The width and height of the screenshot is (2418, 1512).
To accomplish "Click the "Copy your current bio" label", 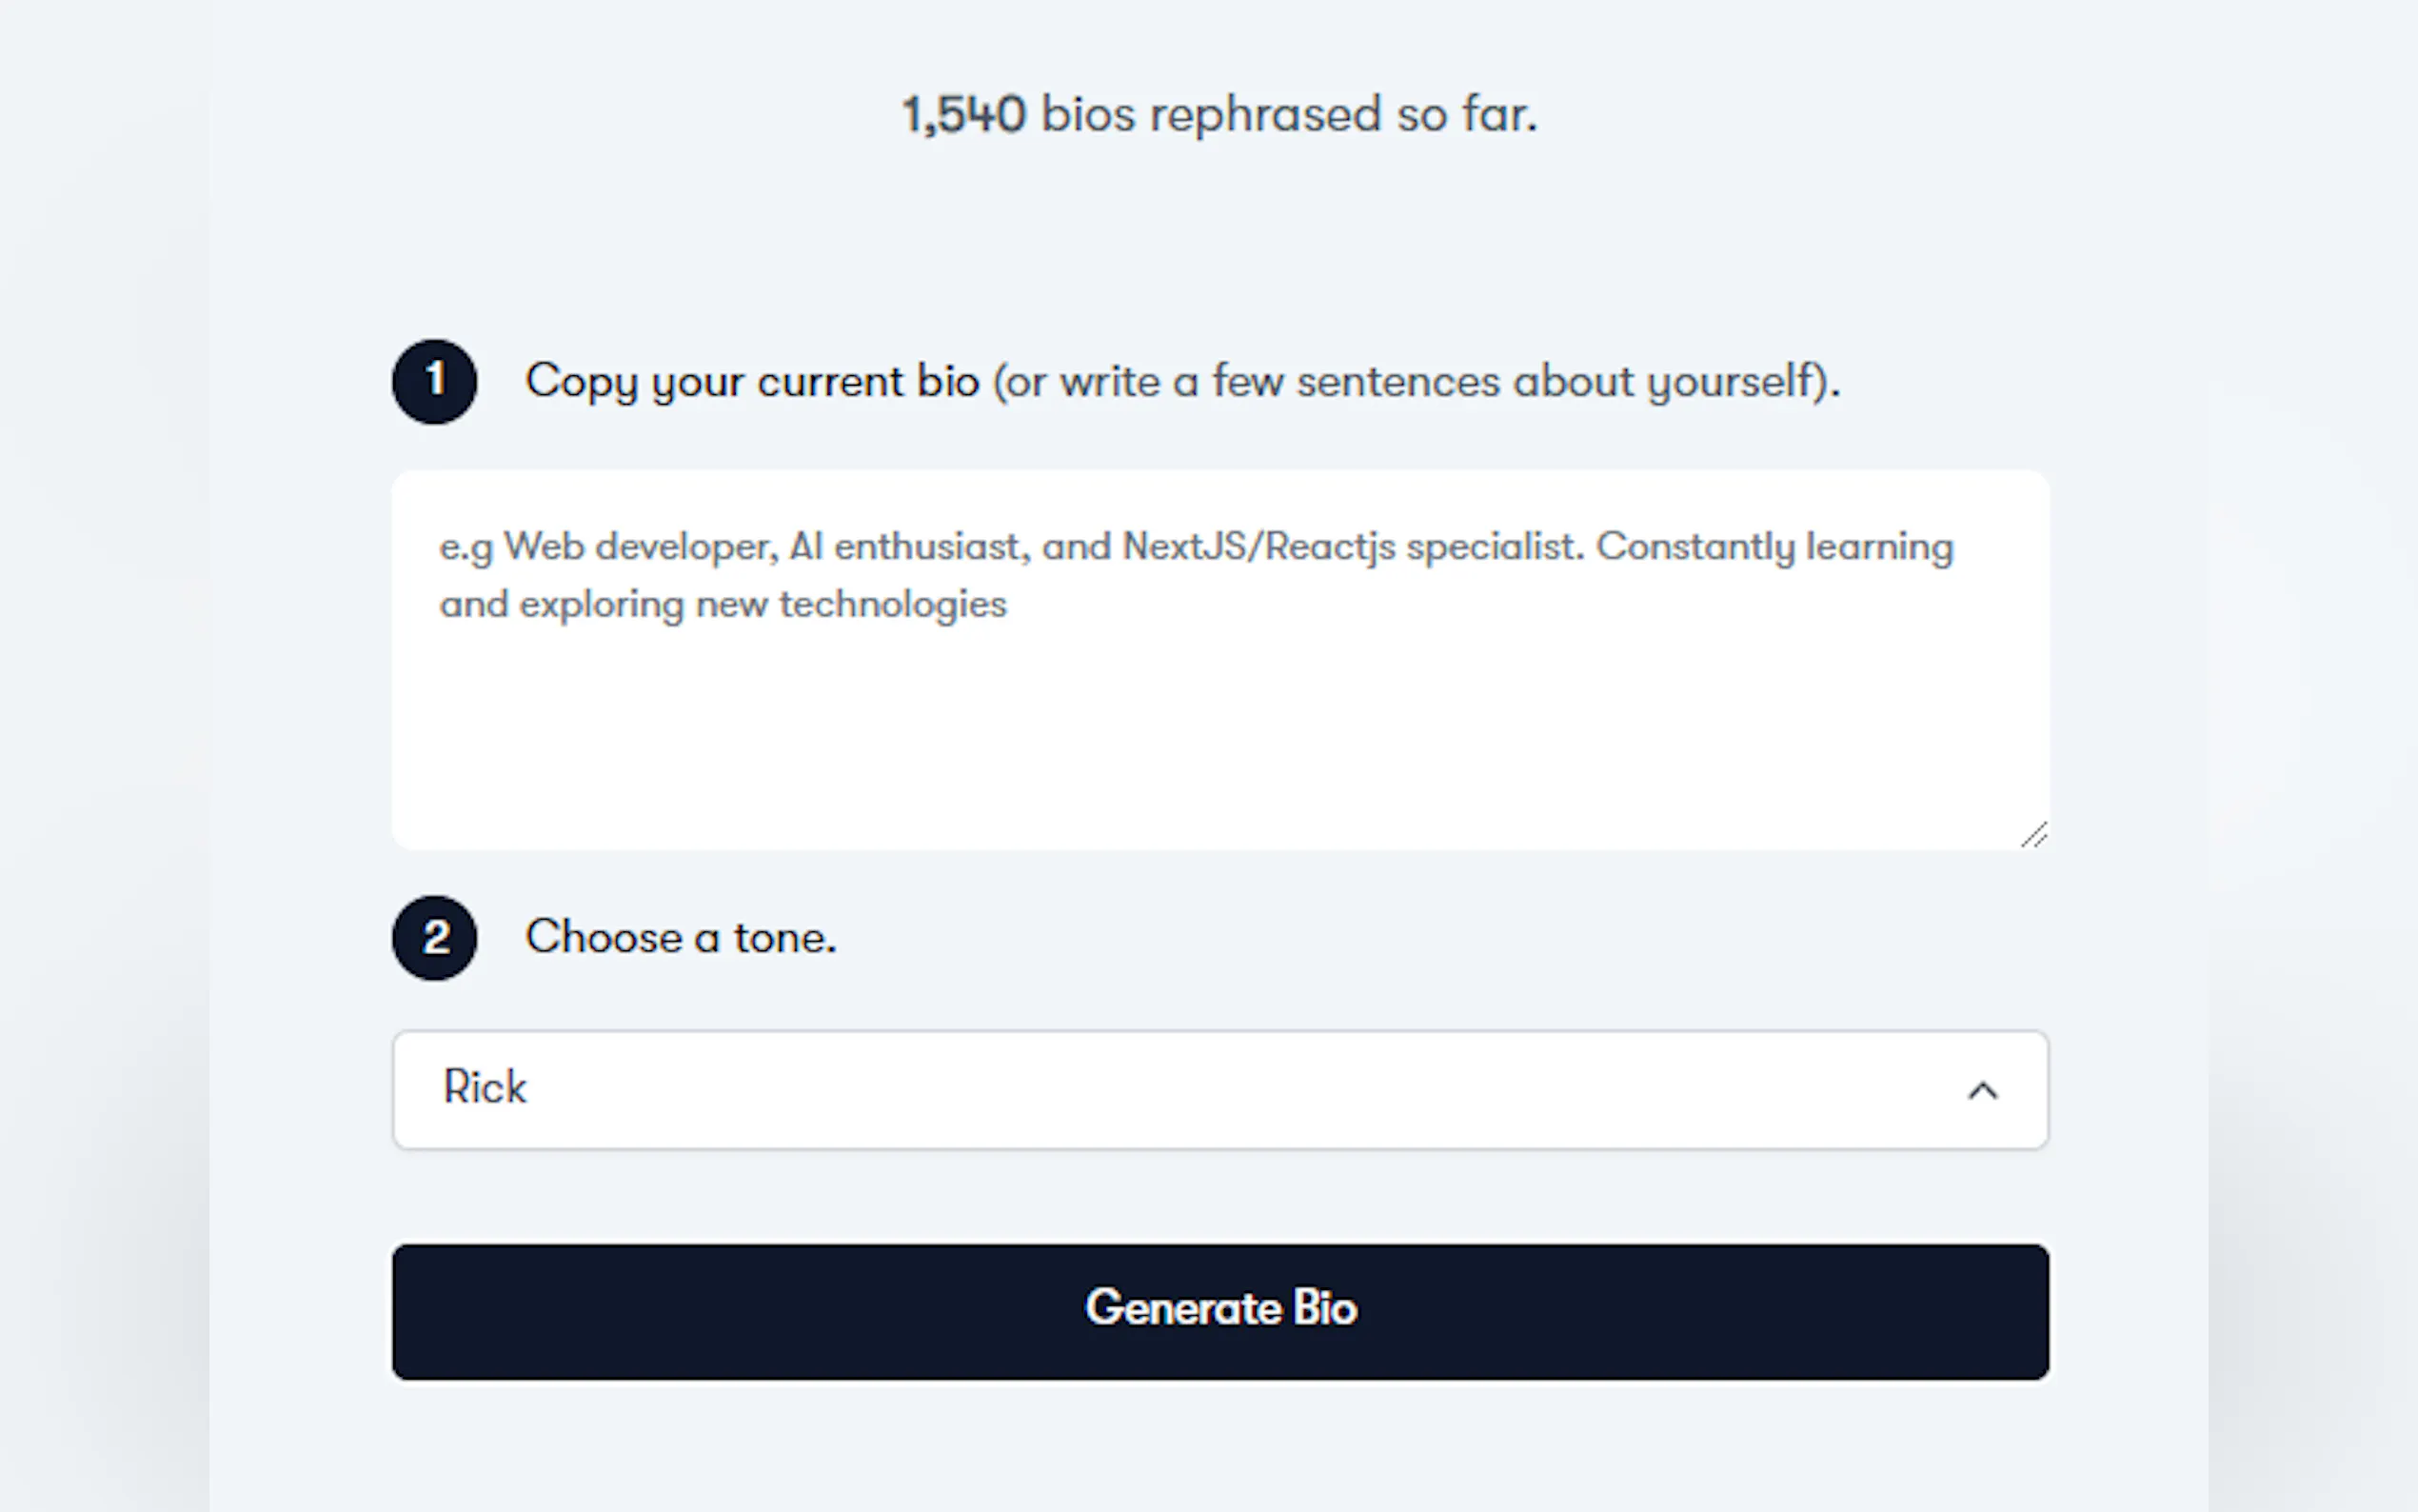I will 752,381.
